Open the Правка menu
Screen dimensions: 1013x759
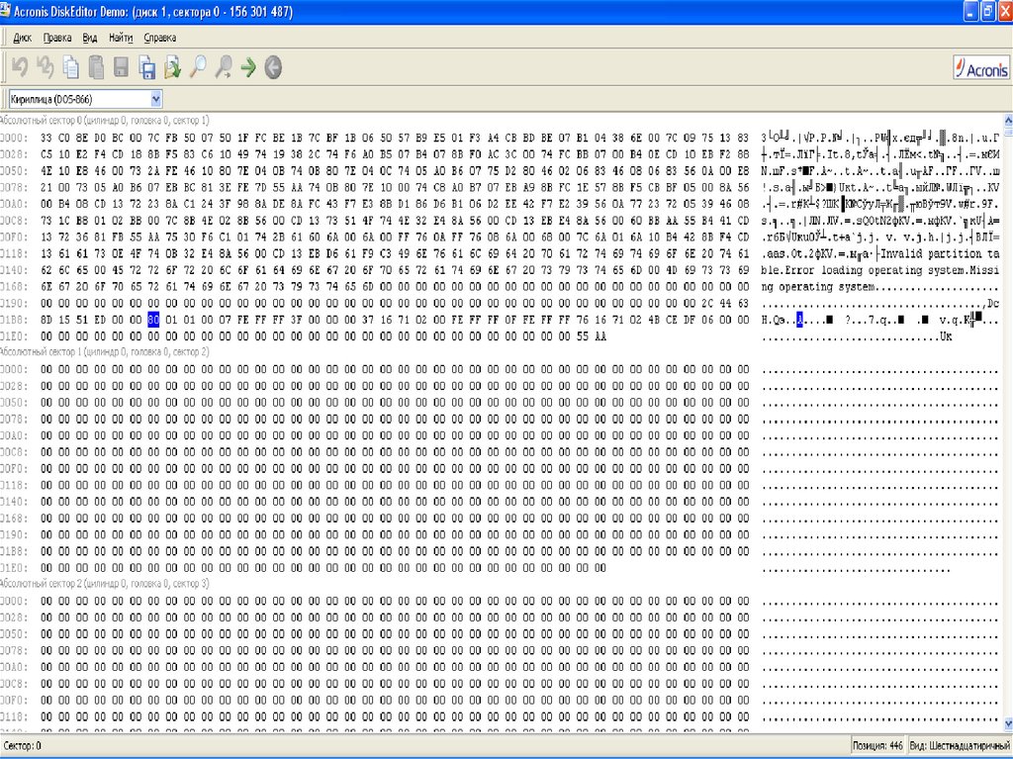[56, 38]
